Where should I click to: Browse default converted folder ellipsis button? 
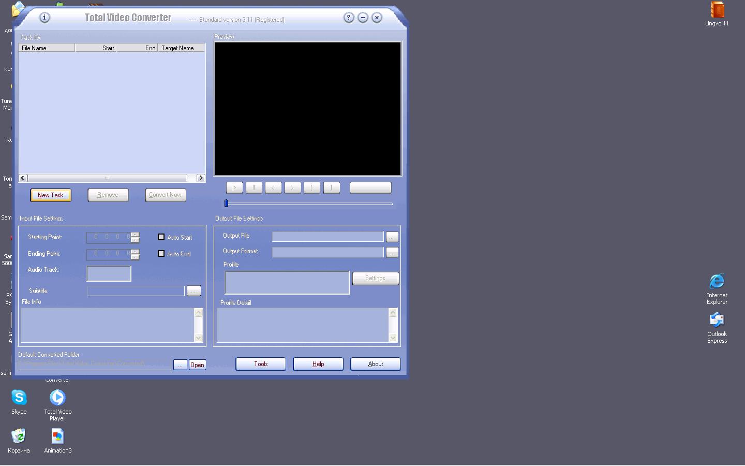180,365
